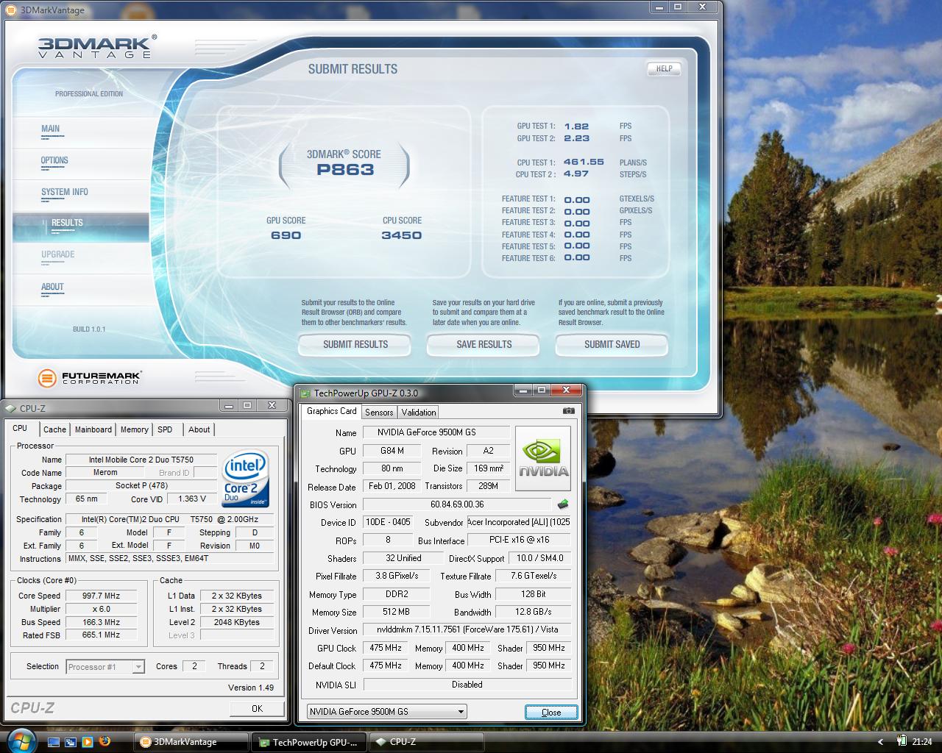The image size is (942, 753).
Task: Switch to TechPowerUp GPU-Z taskbar button
Action: click(308, 742)
